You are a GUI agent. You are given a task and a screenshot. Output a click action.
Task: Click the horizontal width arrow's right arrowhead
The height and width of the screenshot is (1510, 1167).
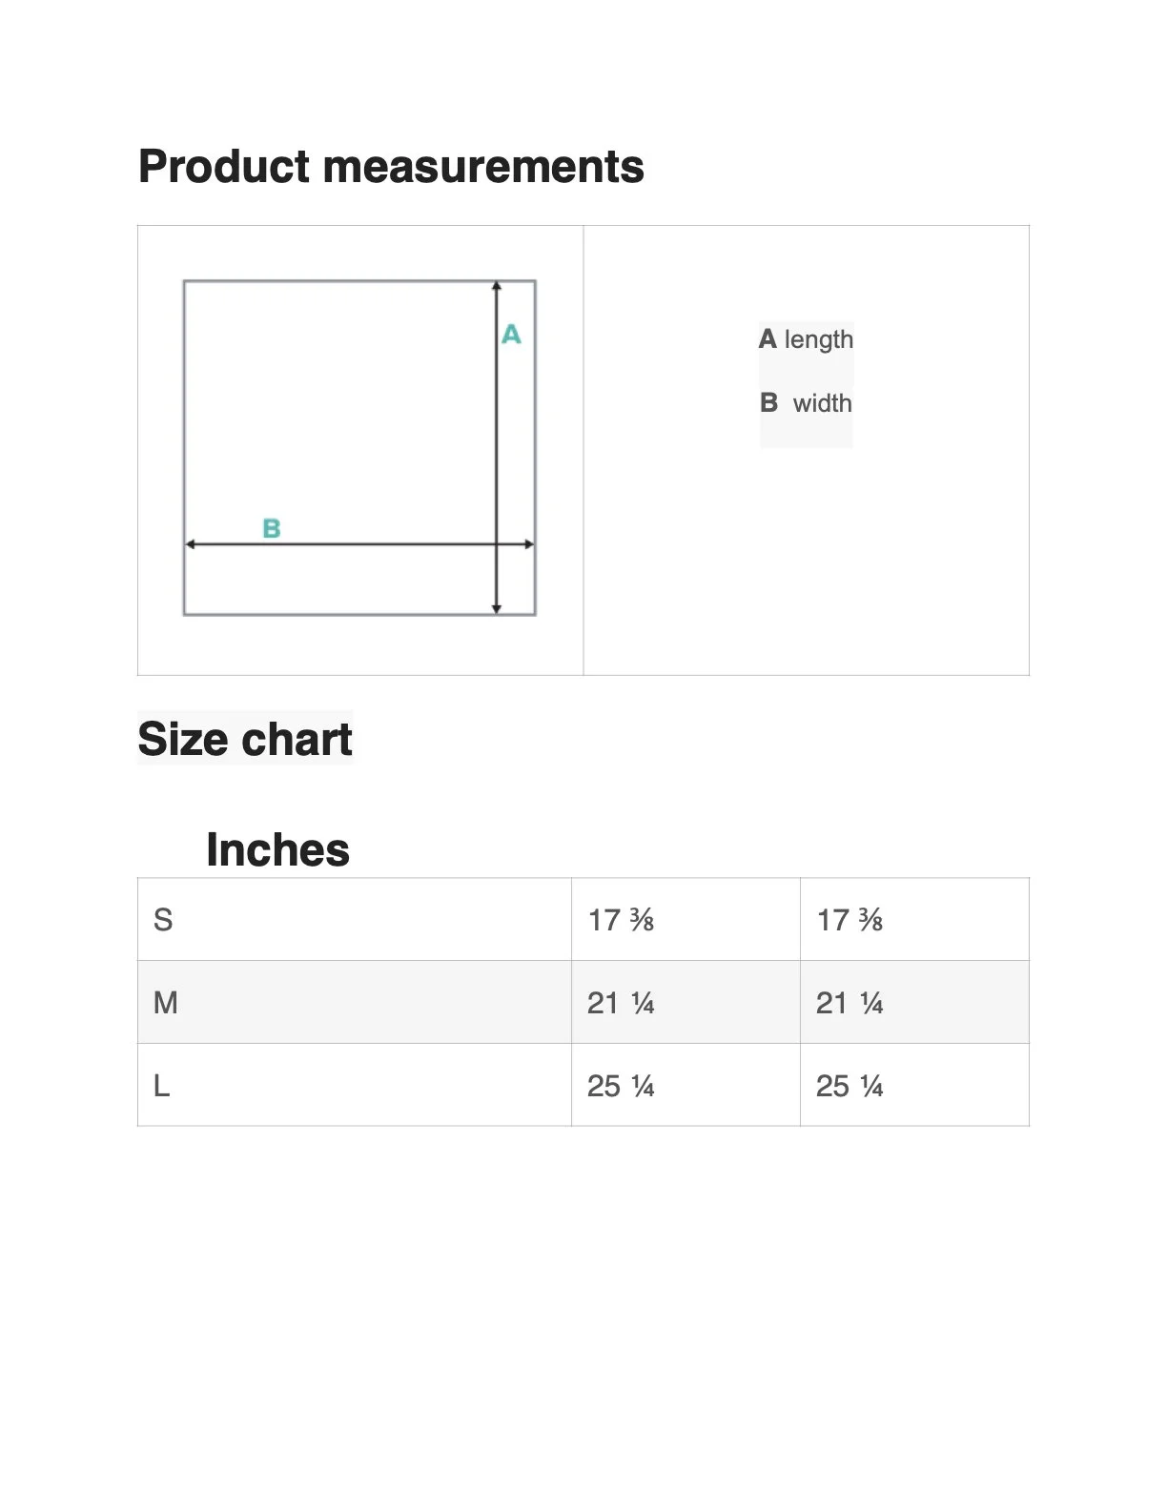point(529,544)
